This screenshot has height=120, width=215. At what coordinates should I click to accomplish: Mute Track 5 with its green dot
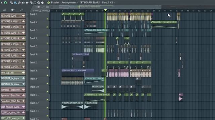(x=47, y=51)
